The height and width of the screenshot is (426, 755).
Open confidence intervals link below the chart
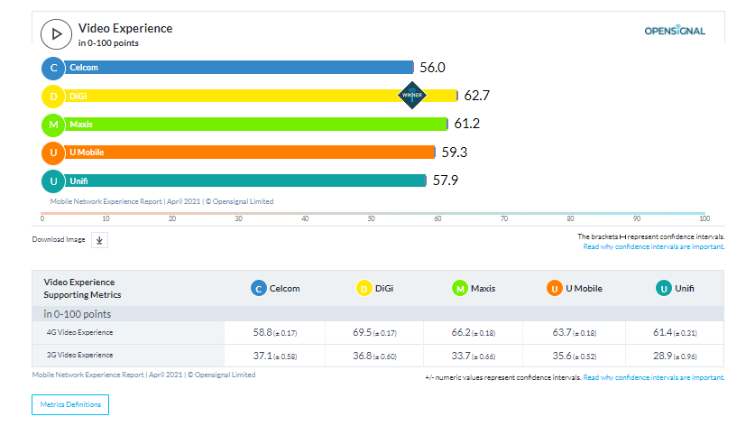tap(654, 246)
